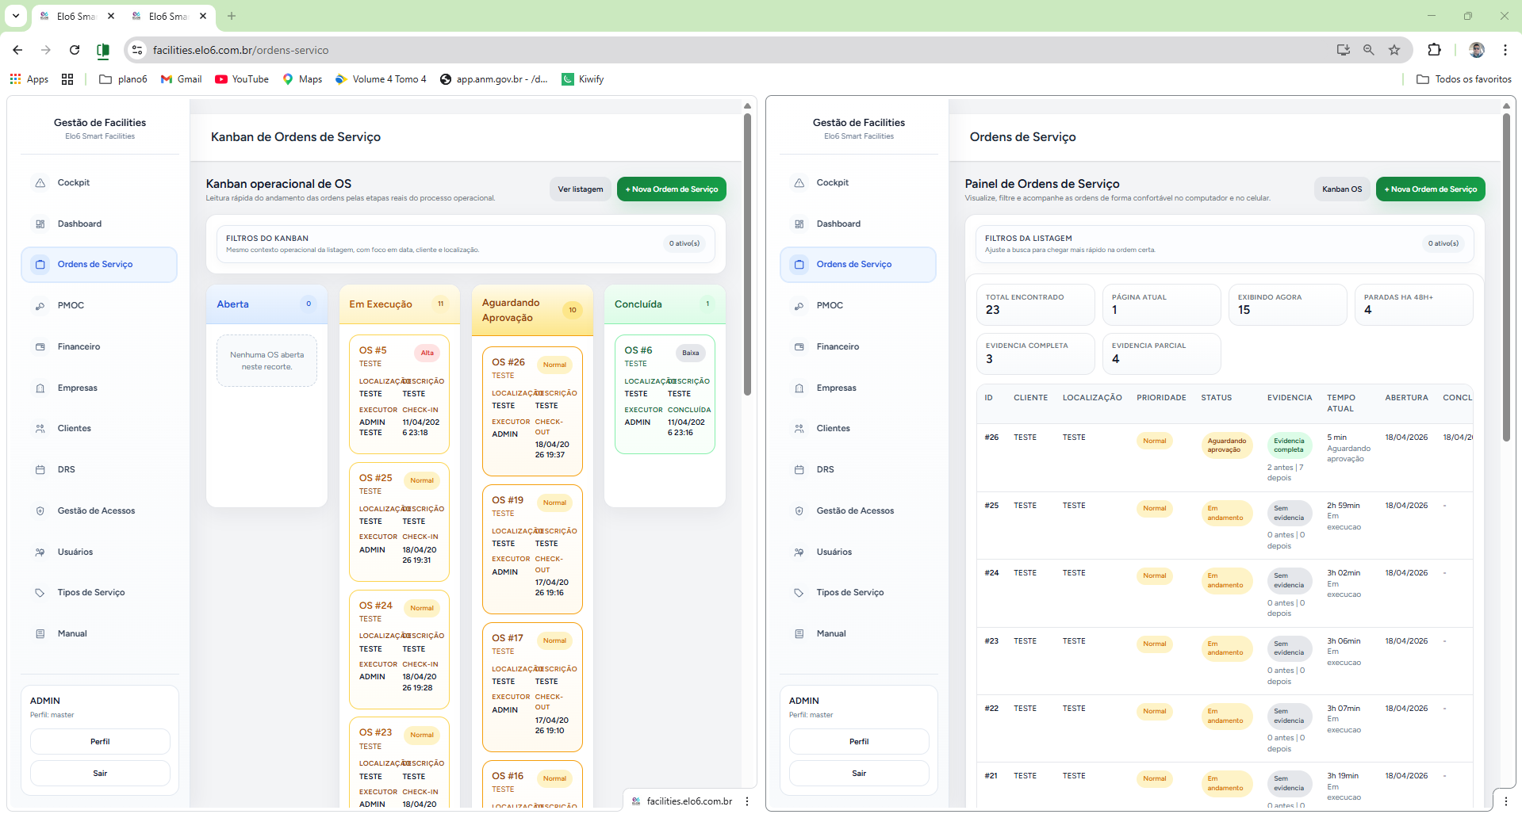The image size is (1522, 818).
Task: Click Nova Ordem de Serviço in Painel window
Action: [x=1431, y=189]
